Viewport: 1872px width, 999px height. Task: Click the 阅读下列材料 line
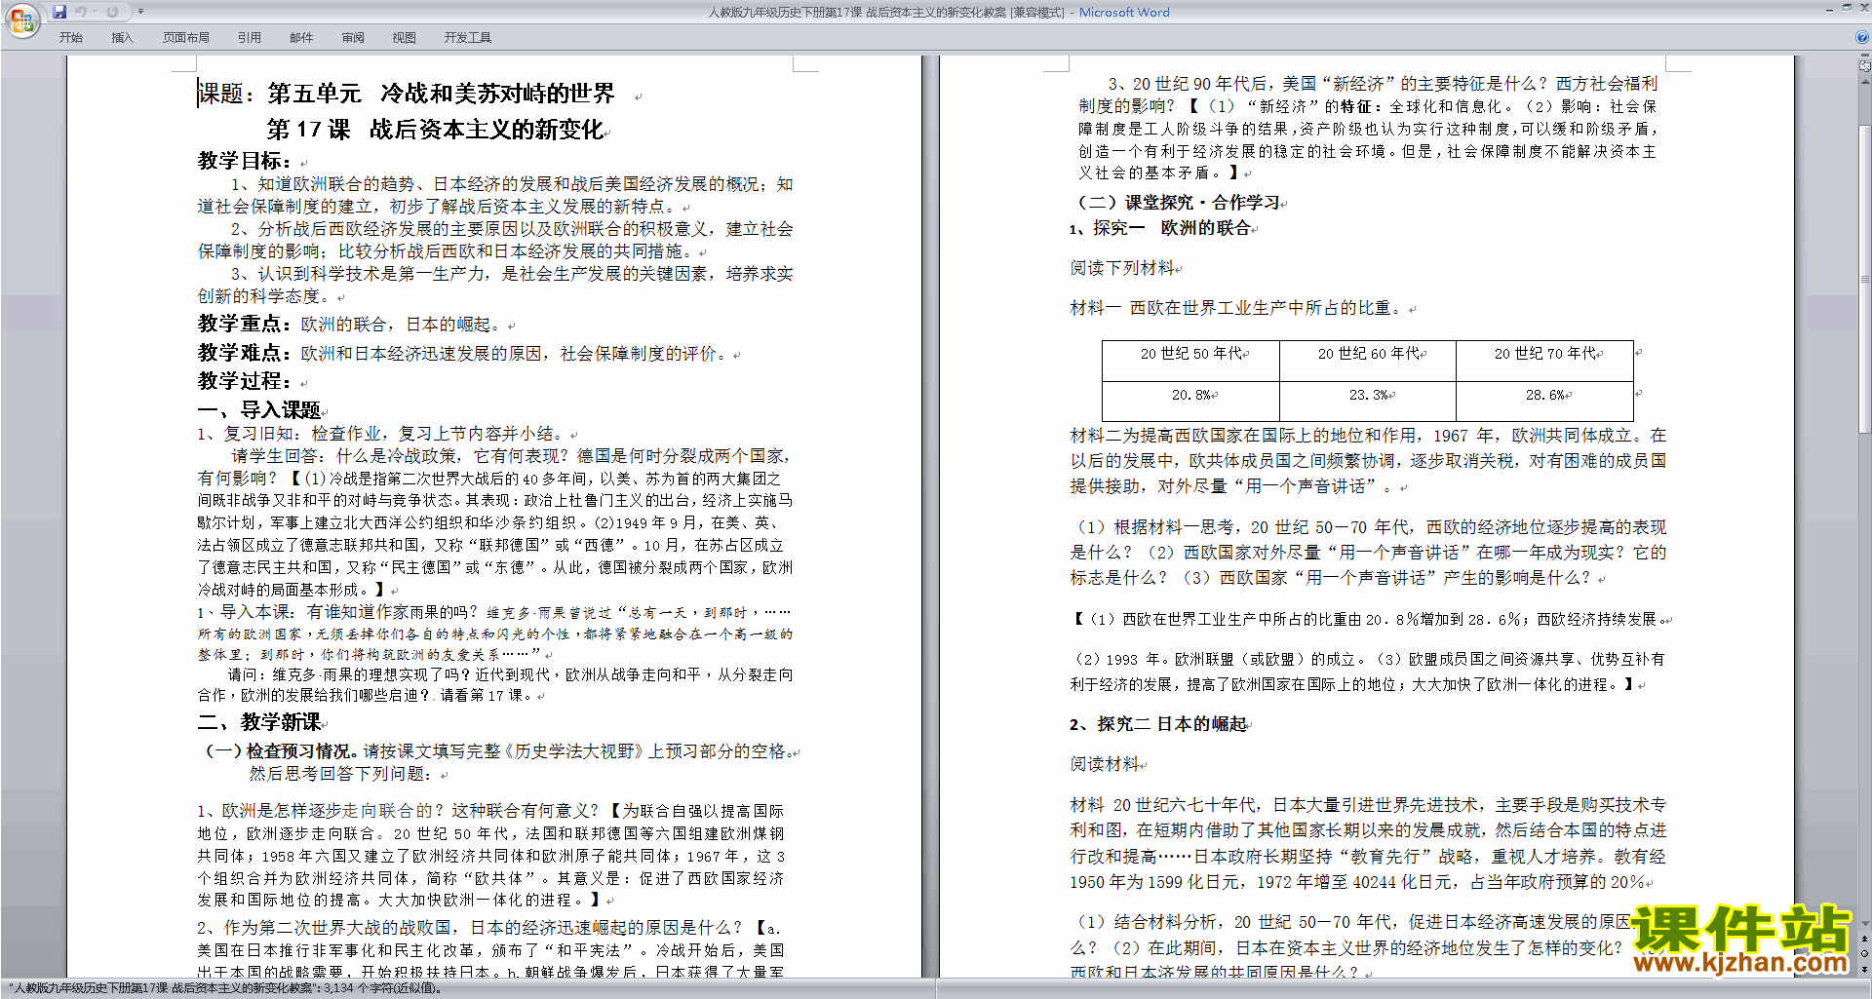[x=1122, y=268]
